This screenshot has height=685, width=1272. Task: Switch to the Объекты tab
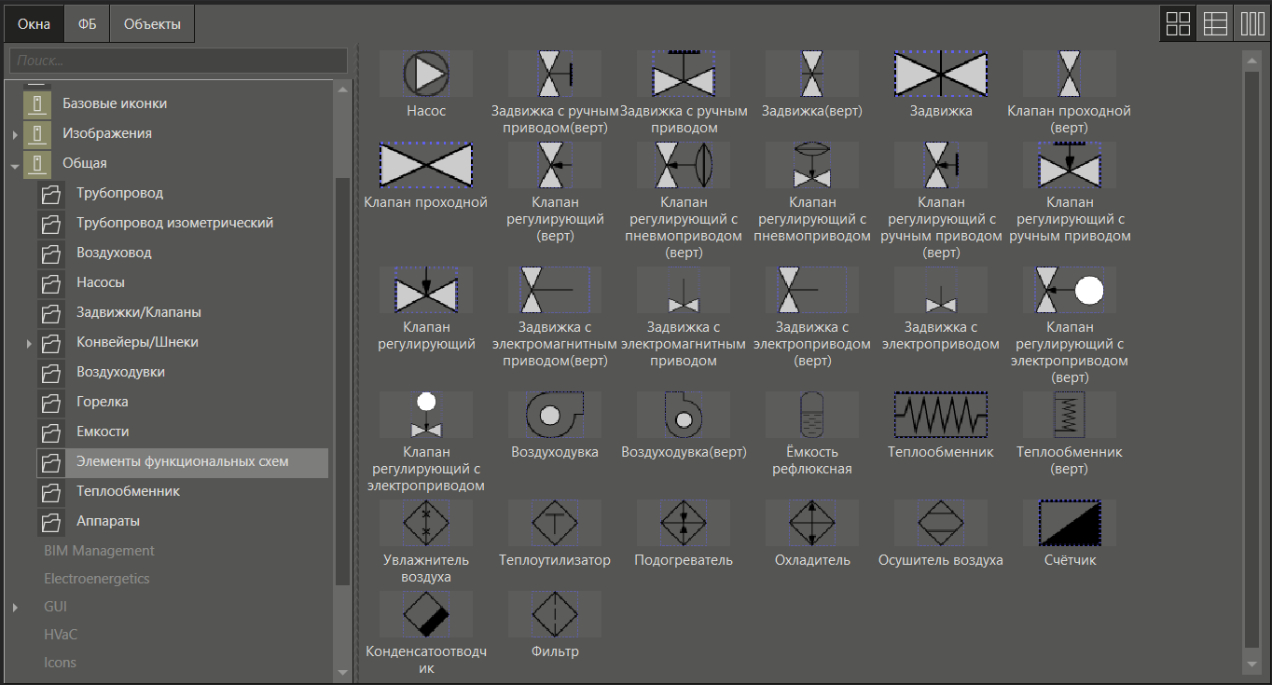tap(151, 22)
